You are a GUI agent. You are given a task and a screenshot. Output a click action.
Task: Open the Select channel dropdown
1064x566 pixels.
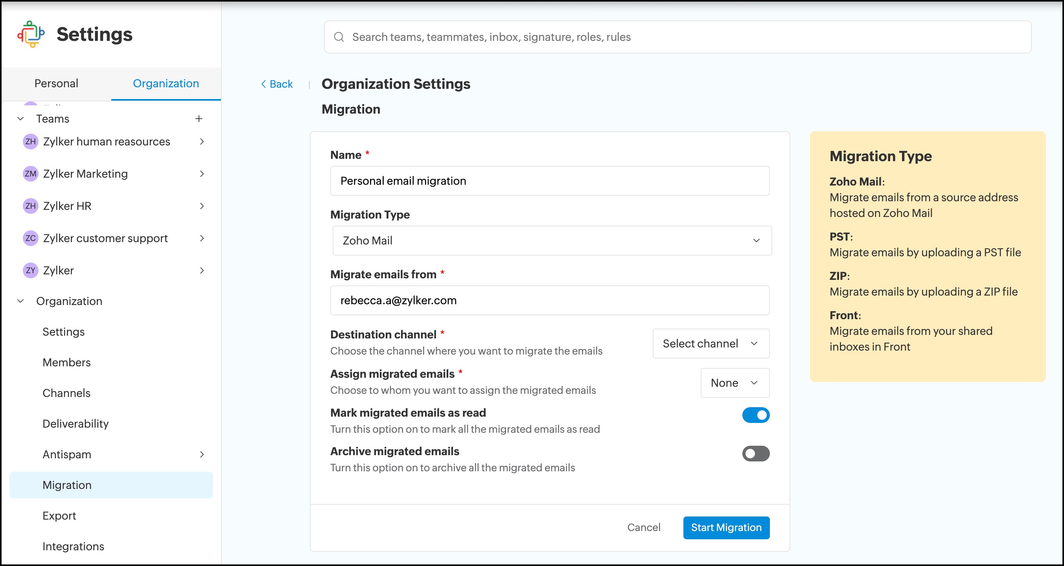(x=711, y=344)
